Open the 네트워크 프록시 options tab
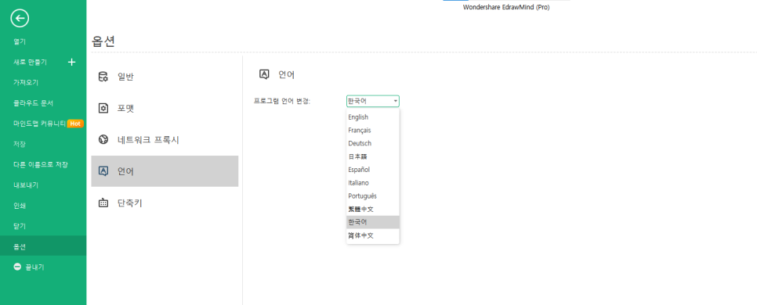The height and width of the screenshot is (305, 757). (165, 140)
